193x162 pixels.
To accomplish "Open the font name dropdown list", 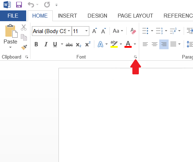I will pyautogui.click(x=69, y=31).
